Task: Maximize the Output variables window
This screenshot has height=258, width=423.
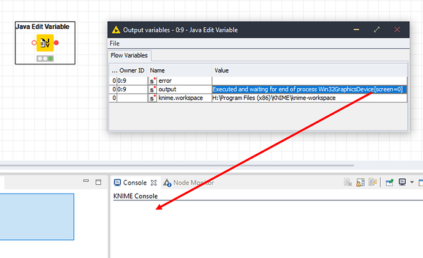Action: (x=376, y=29)
